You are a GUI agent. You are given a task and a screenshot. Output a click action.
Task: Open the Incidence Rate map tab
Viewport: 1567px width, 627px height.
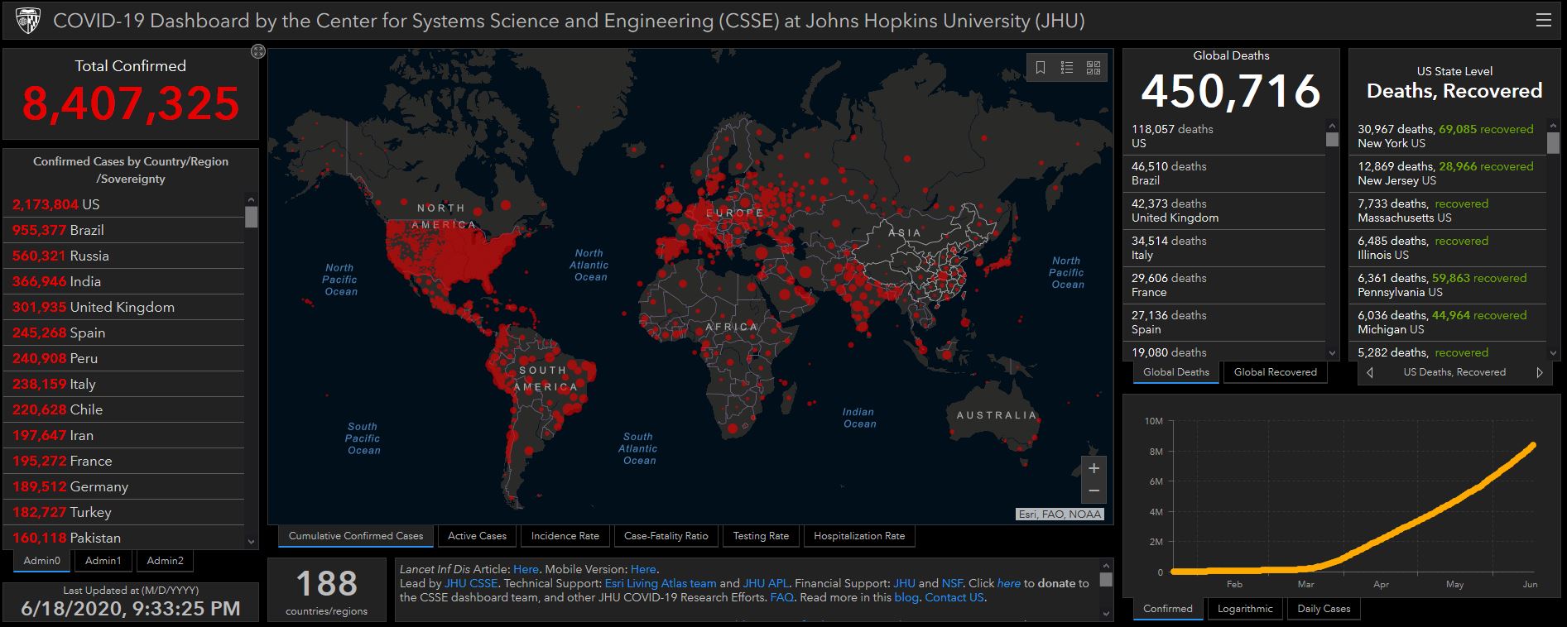(x=565, y=536)
